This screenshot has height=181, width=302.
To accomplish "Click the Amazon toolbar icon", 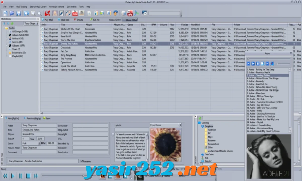I will click(81, 13).
